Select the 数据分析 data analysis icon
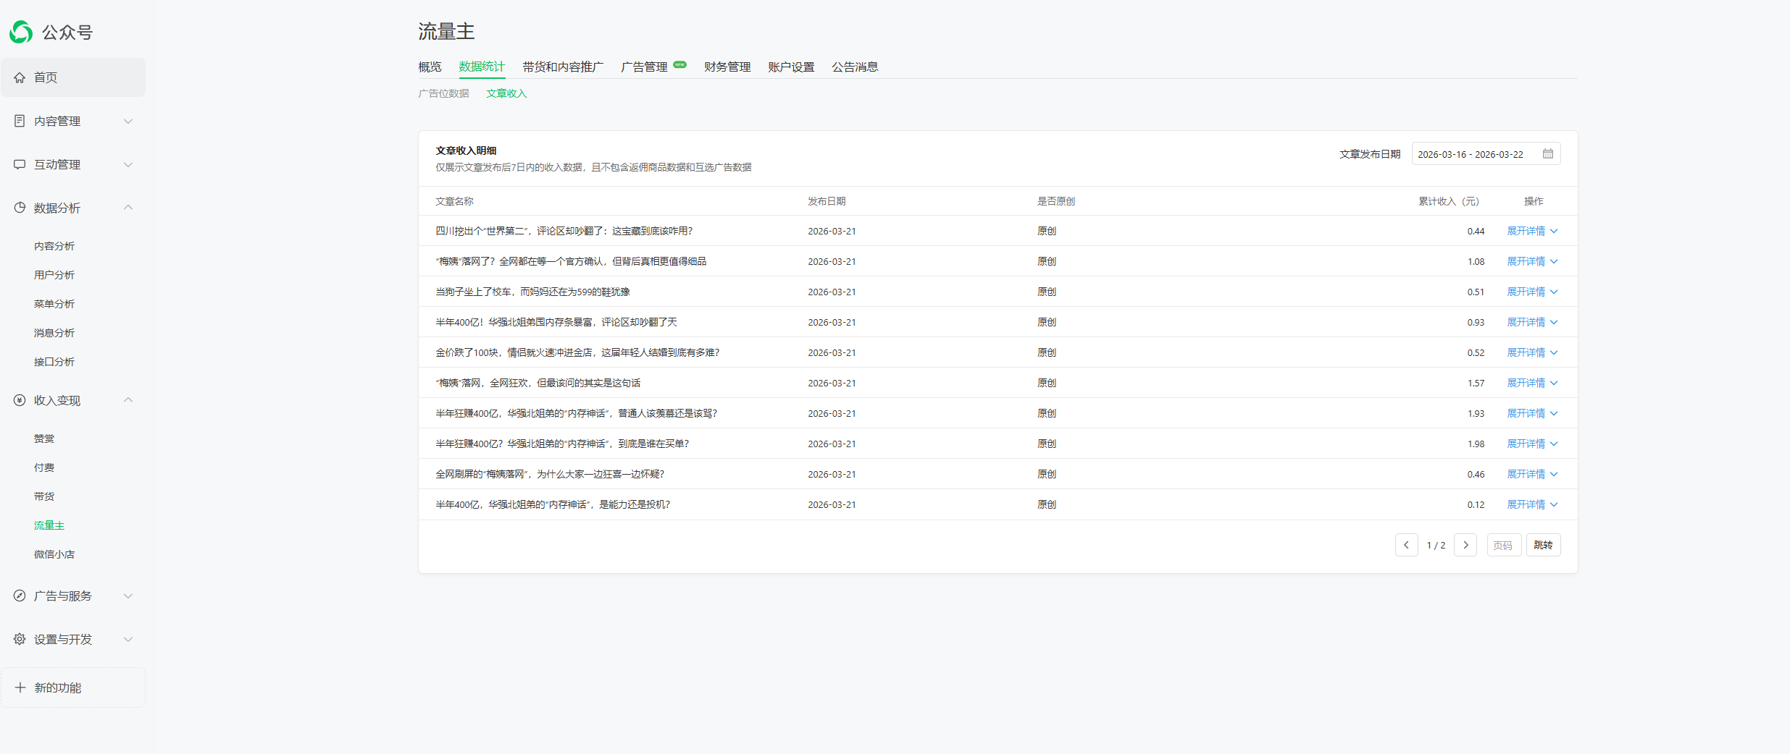This screenshot has width=1790, height=754. (20, 208)
